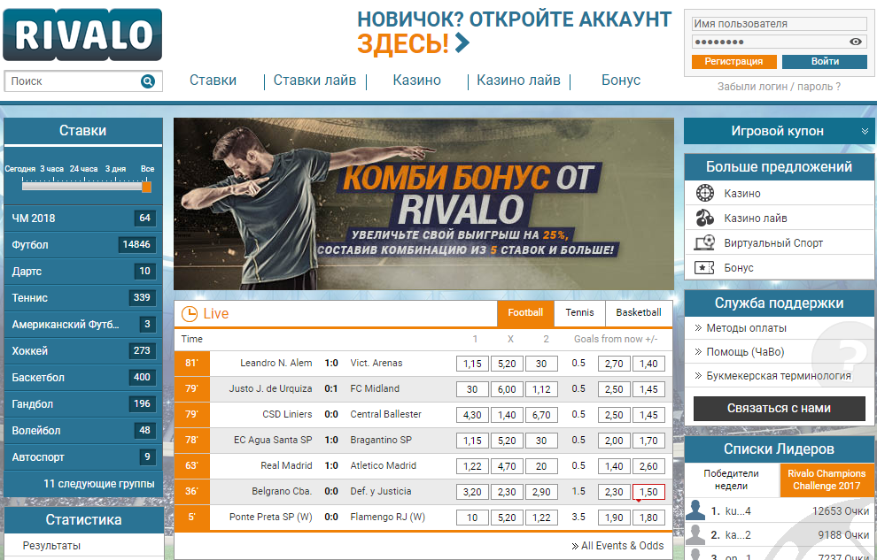Open Методы оплаты support link
Screen dimensions: 877x560
pos(746,328)
